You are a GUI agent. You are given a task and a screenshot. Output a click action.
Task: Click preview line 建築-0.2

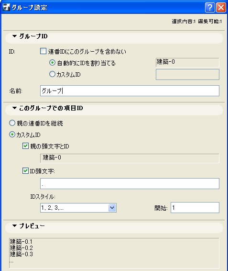click(x=21, y=248)
